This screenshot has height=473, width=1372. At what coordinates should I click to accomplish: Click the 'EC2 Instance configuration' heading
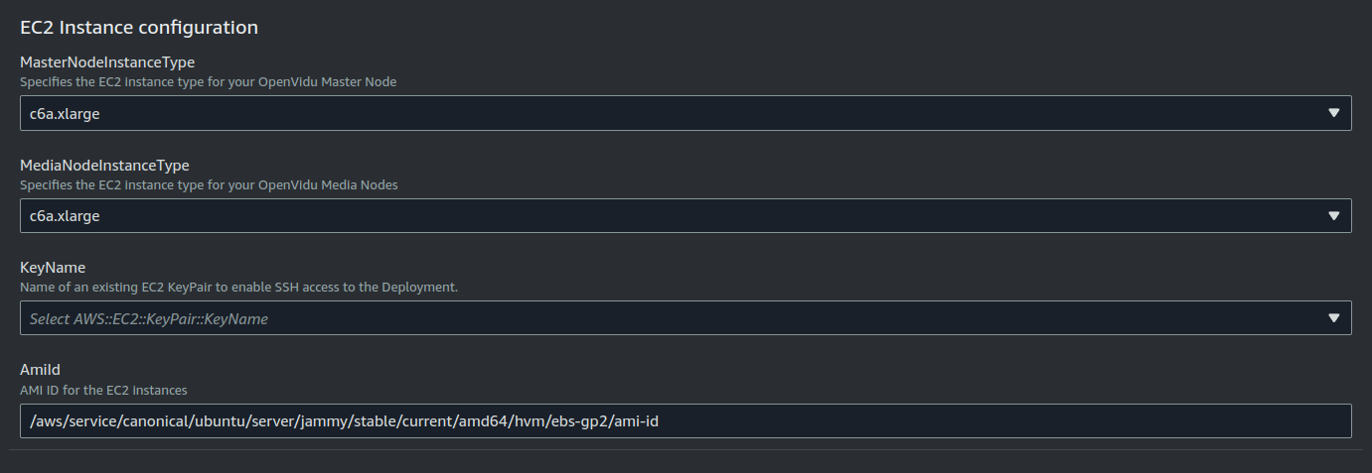[139, 27]
